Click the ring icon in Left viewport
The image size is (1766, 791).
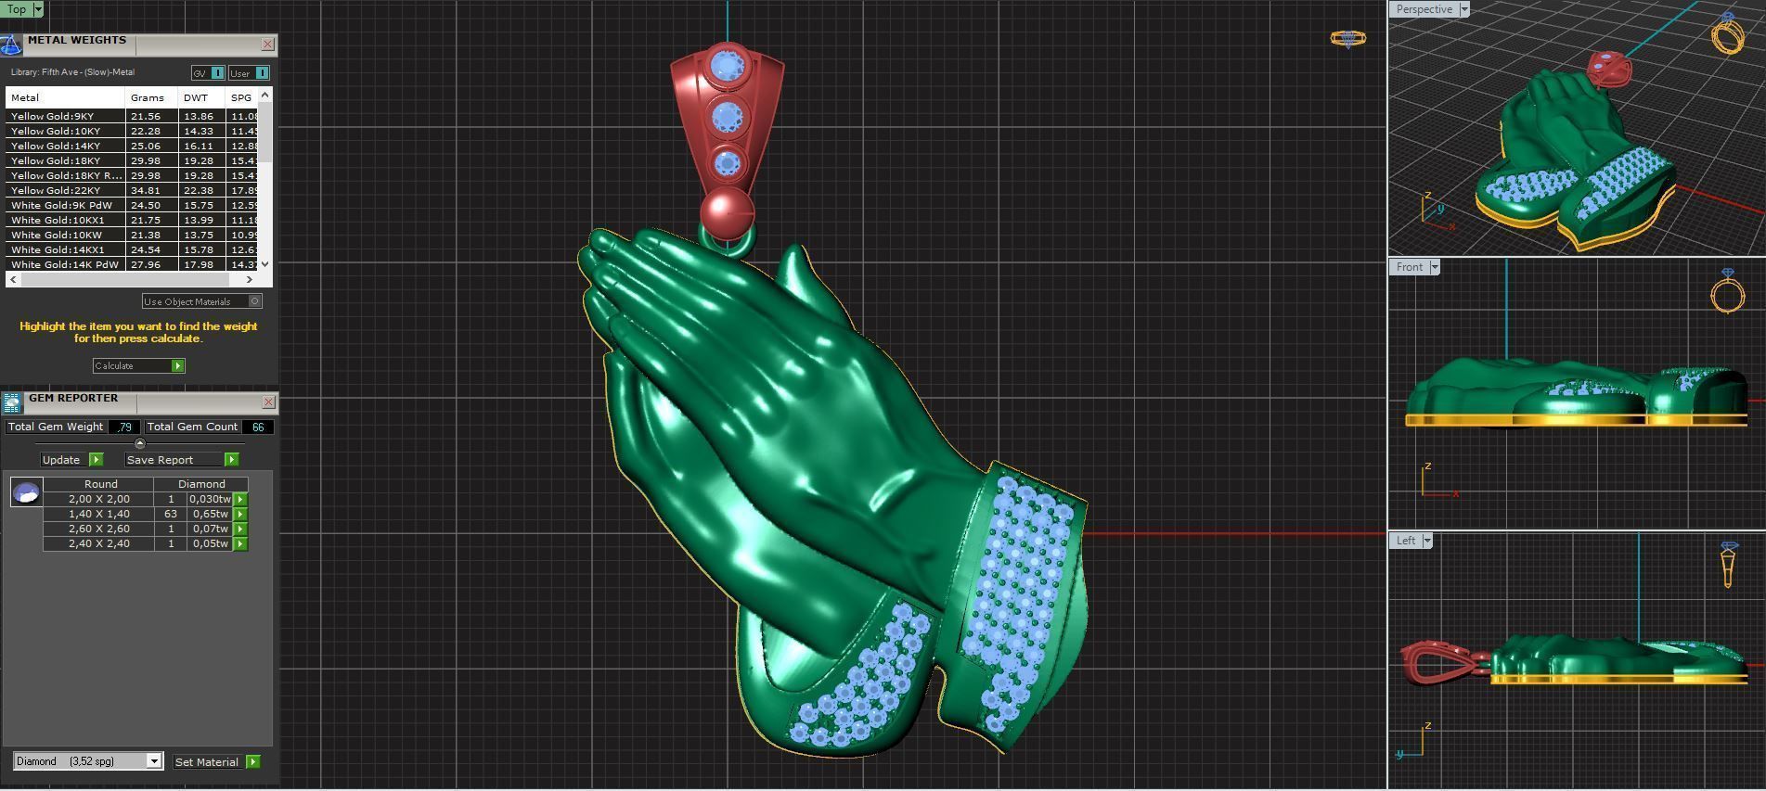pyautogui.click(x=1728, y=565)
